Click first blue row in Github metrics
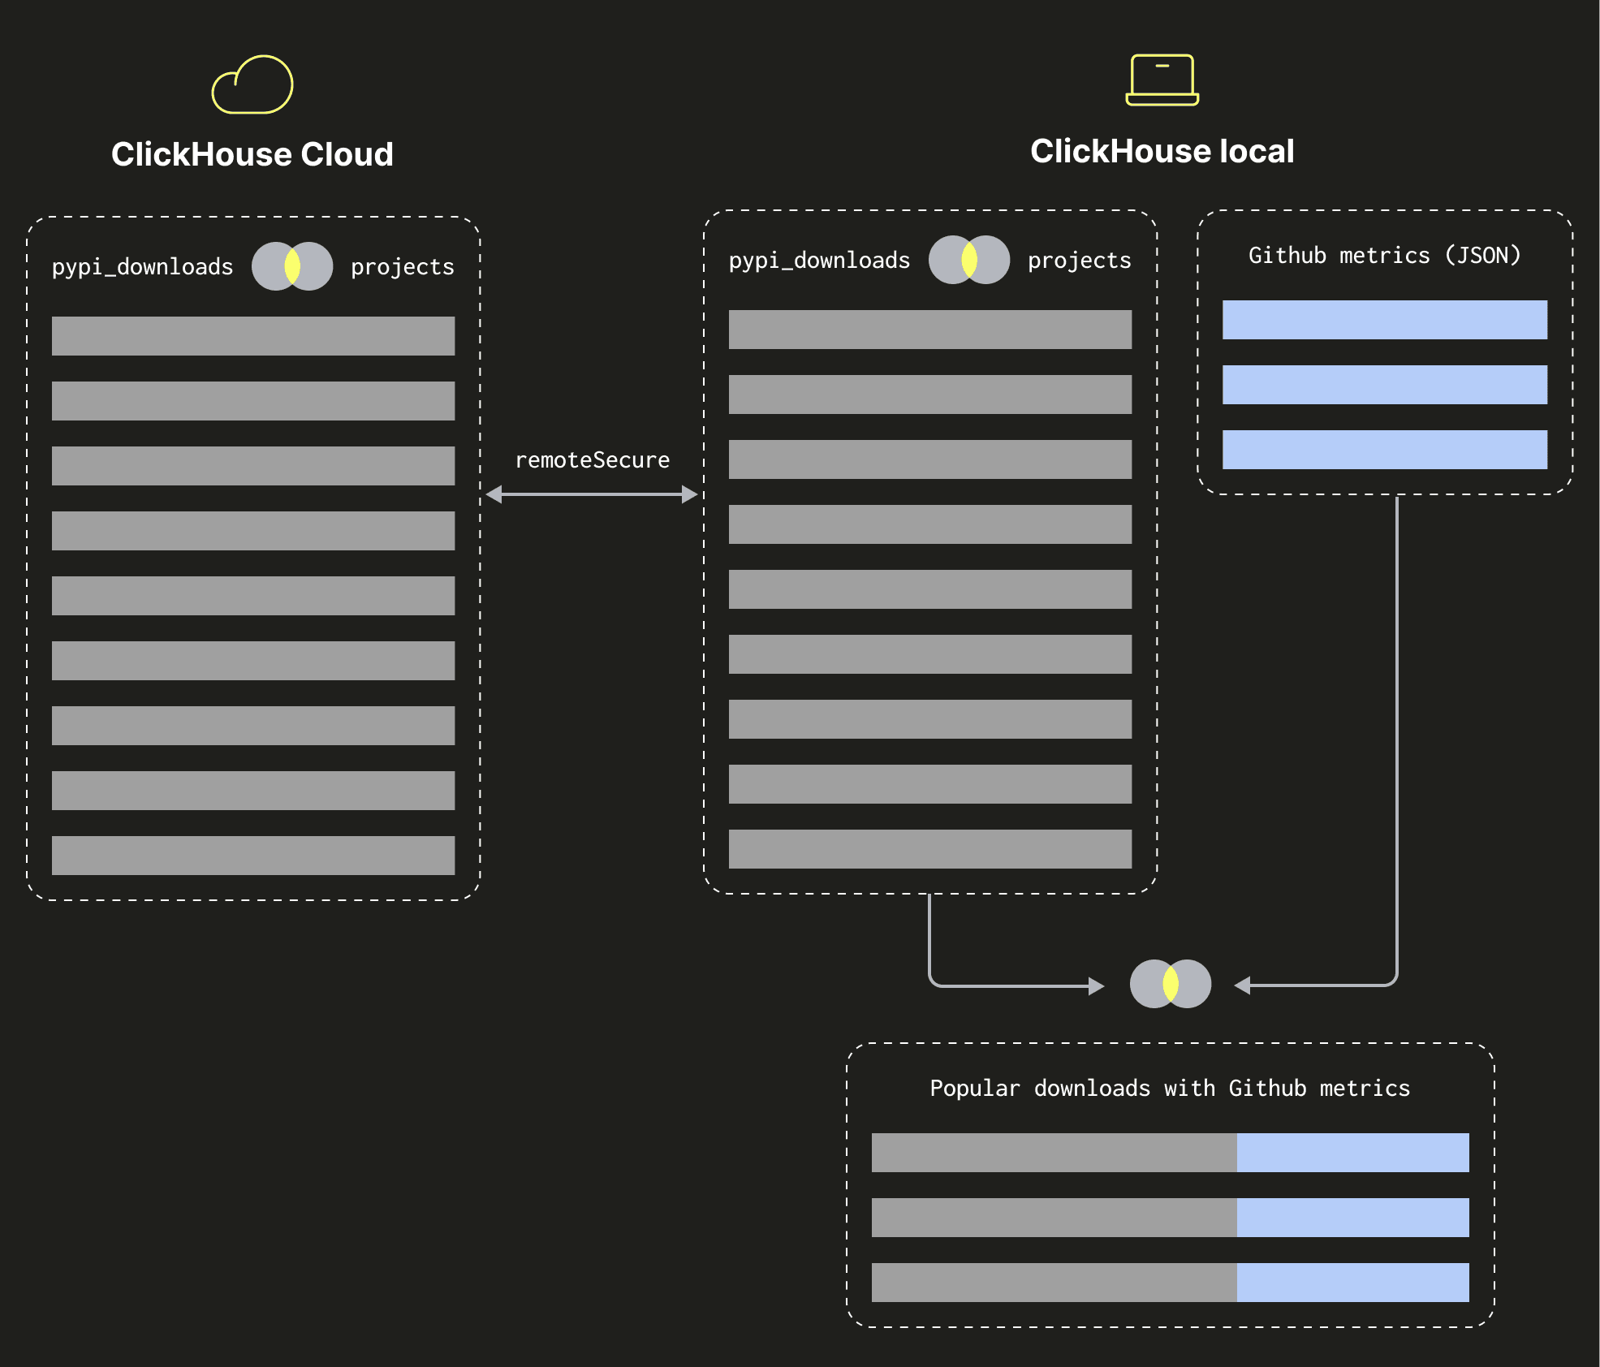This screenshot has width=1600, height=1367. (1384, 320)
